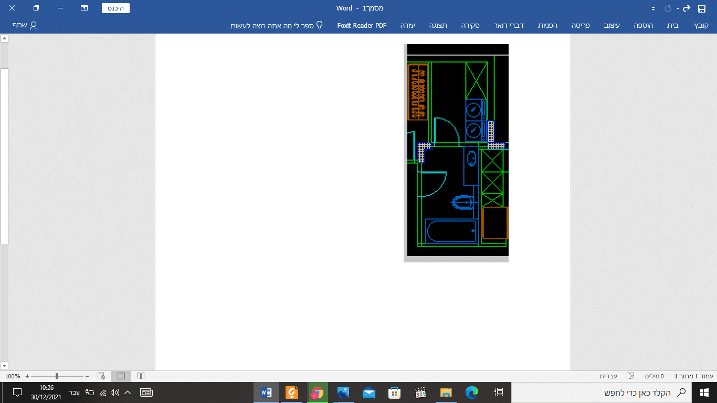717x403 pixels.
Task: Open the הוספה (Insert) tab
Action: tap(643, 25)
